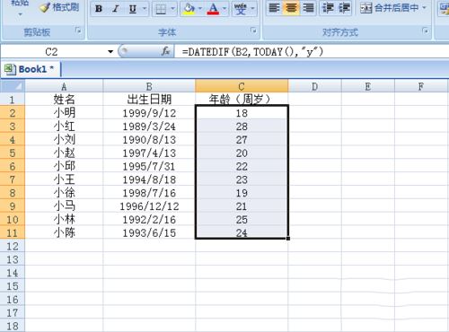Click the phonetic guide (wén) icon

tap(241, 9)
